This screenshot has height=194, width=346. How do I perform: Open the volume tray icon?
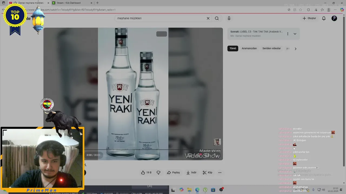coord(323,190)
